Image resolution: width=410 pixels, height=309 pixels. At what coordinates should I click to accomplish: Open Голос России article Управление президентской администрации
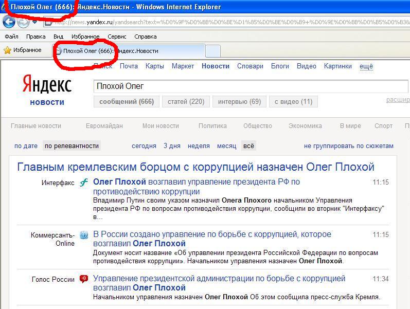pyautogui.click(x=219, y=283)
